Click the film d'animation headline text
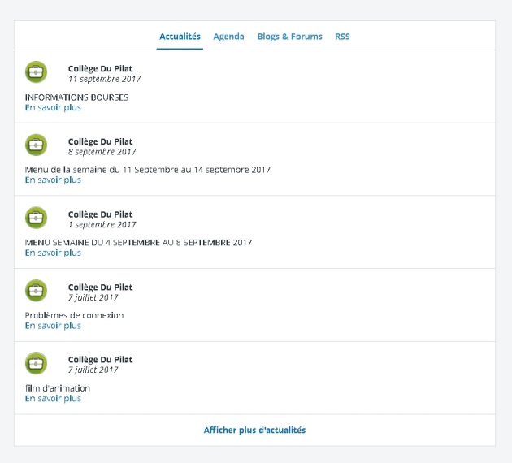Screen dimensions: 512x463 click(57, 388)
